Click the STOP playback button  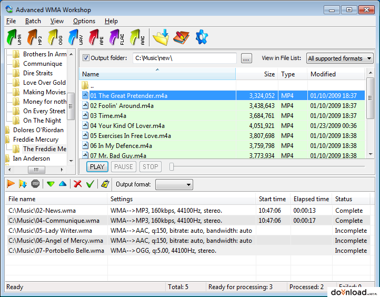tap(150, 167)
